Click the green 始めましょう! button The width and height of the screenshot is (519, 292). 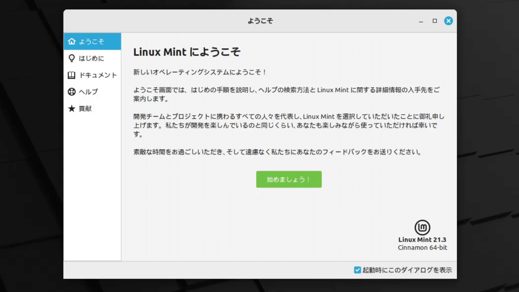click(x=289, y=179)
